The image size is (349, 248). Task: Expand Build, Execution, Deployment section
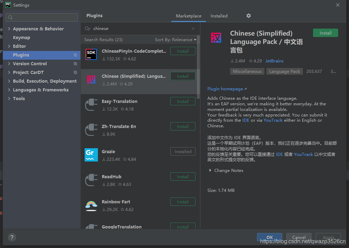pyautogui.click(x=9, y=81)
